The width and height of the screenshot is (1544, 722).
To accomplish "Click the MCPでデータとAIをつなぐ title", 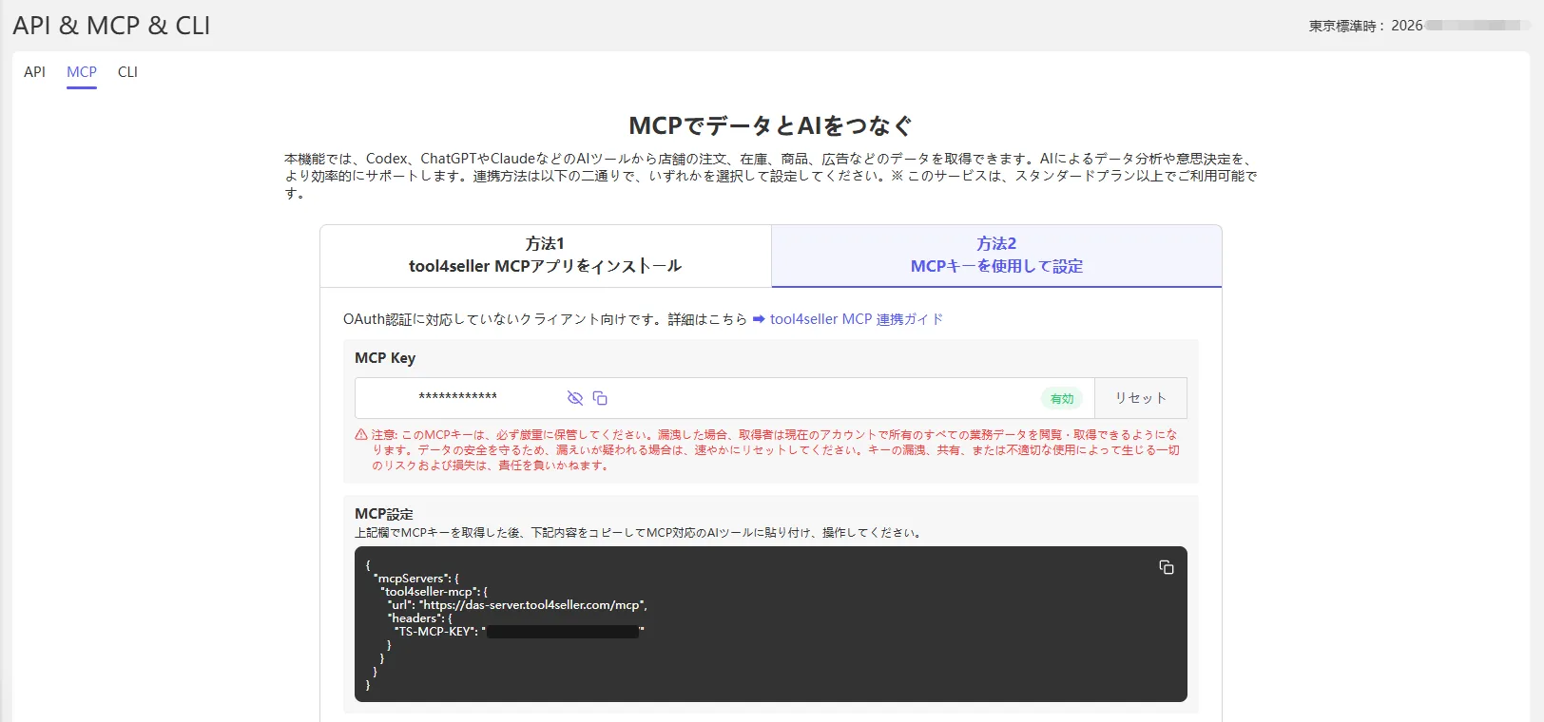I will point(771,125).
